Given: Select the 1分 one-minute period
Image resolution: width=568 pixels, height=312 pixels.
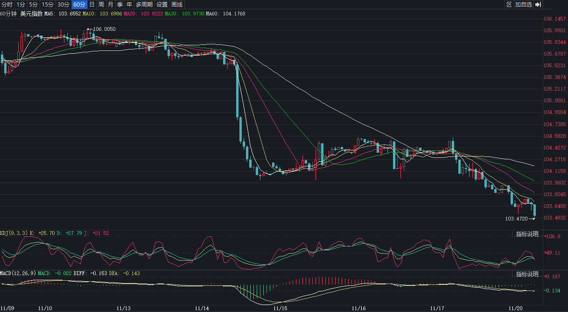Looking at the screenshot, I should (21, 5).
